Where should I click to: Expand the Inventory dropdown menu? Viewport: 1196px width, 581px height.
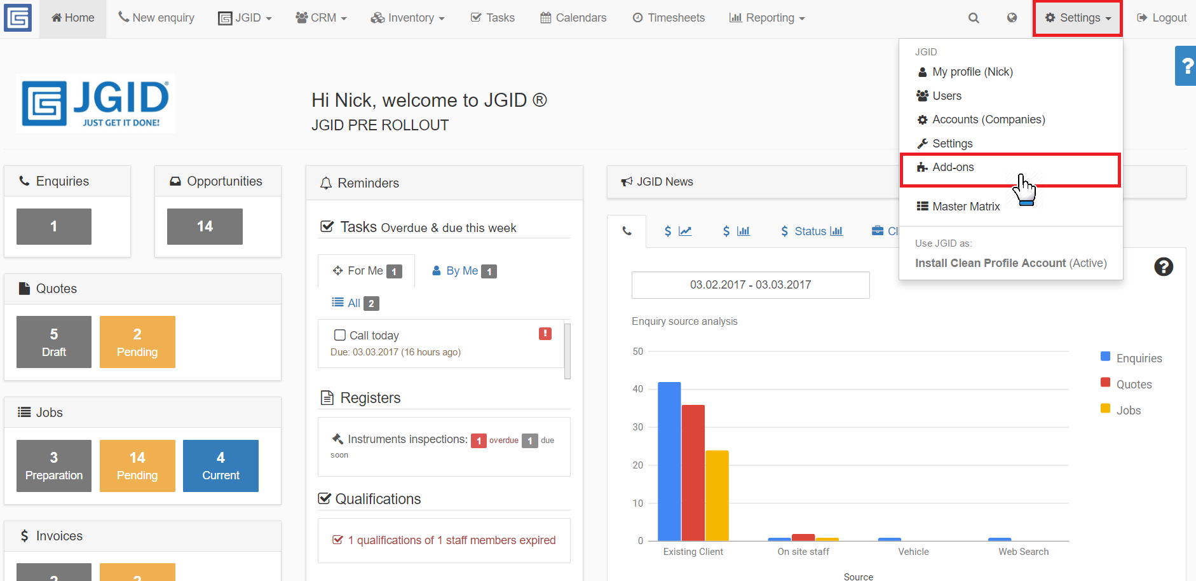click(x=407, y=18)
